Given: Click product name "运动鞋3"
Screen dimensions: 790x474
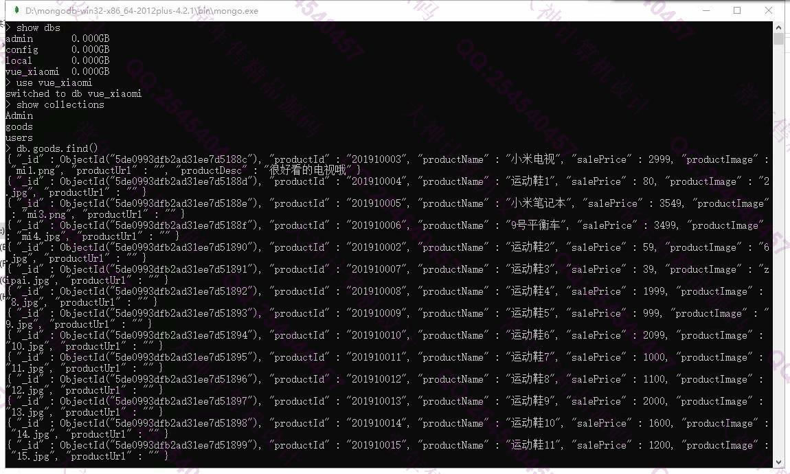Looking at the screenshot, I should pyautogui.click(x=531, y=269).
